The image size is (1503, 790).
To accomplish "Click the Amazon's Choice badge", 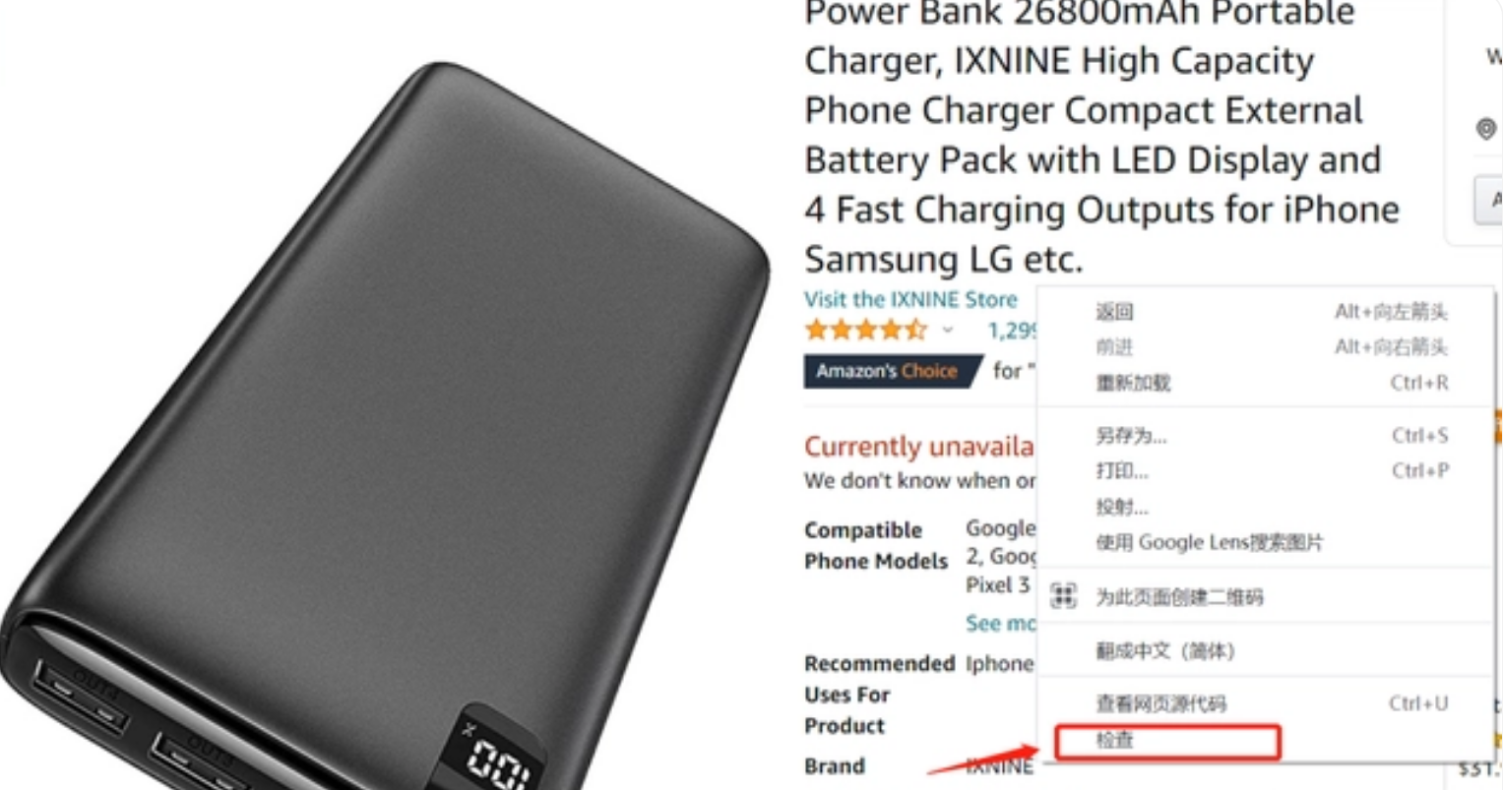I will click(894, 371).
